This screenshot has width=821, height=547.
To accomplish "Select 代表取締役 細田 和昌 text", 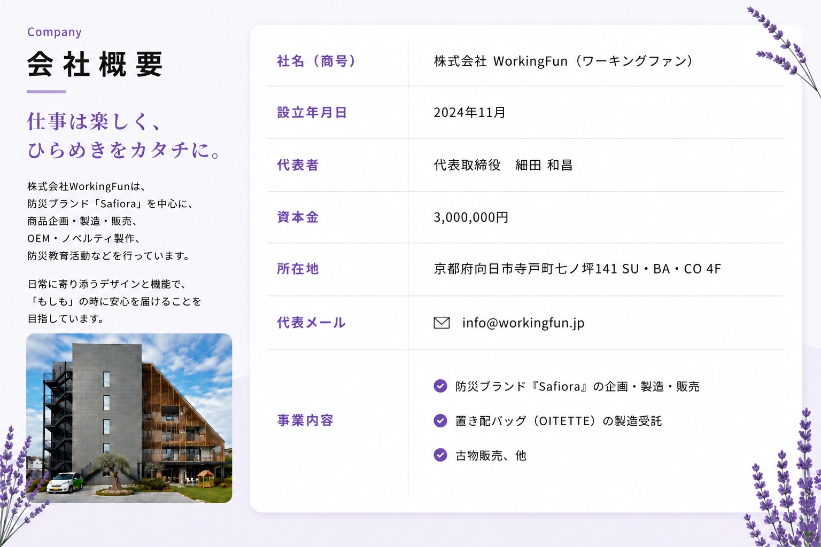I will pos(503,165).
